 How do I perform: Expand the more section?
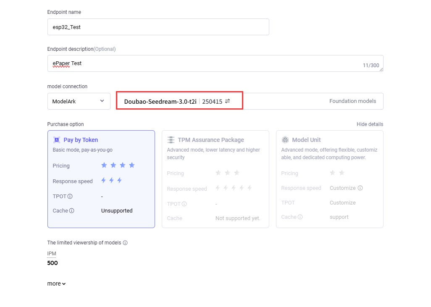[x=56, y=284]
